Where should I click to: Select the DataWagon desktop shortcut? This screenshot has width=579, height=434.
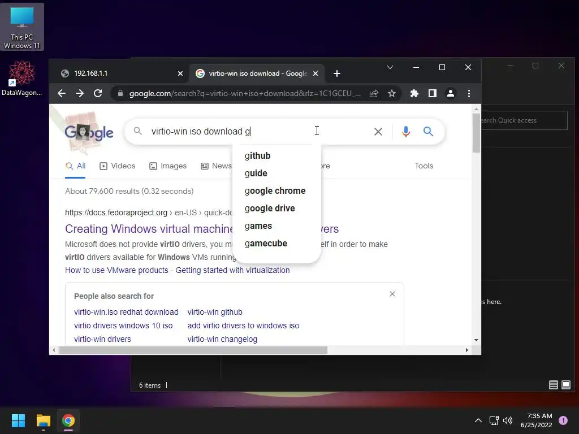click(x=22, y=78)
